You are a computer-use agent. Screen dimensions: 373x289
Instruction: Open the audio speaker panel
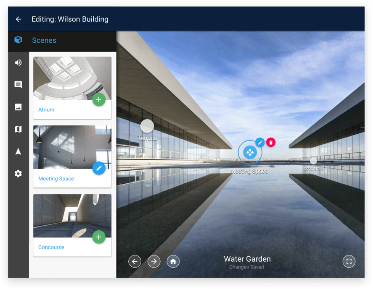point(19,62)
